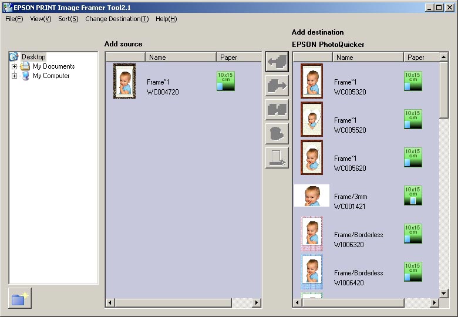Click the destination horizontal scrollbar thumb

point(353,303)
